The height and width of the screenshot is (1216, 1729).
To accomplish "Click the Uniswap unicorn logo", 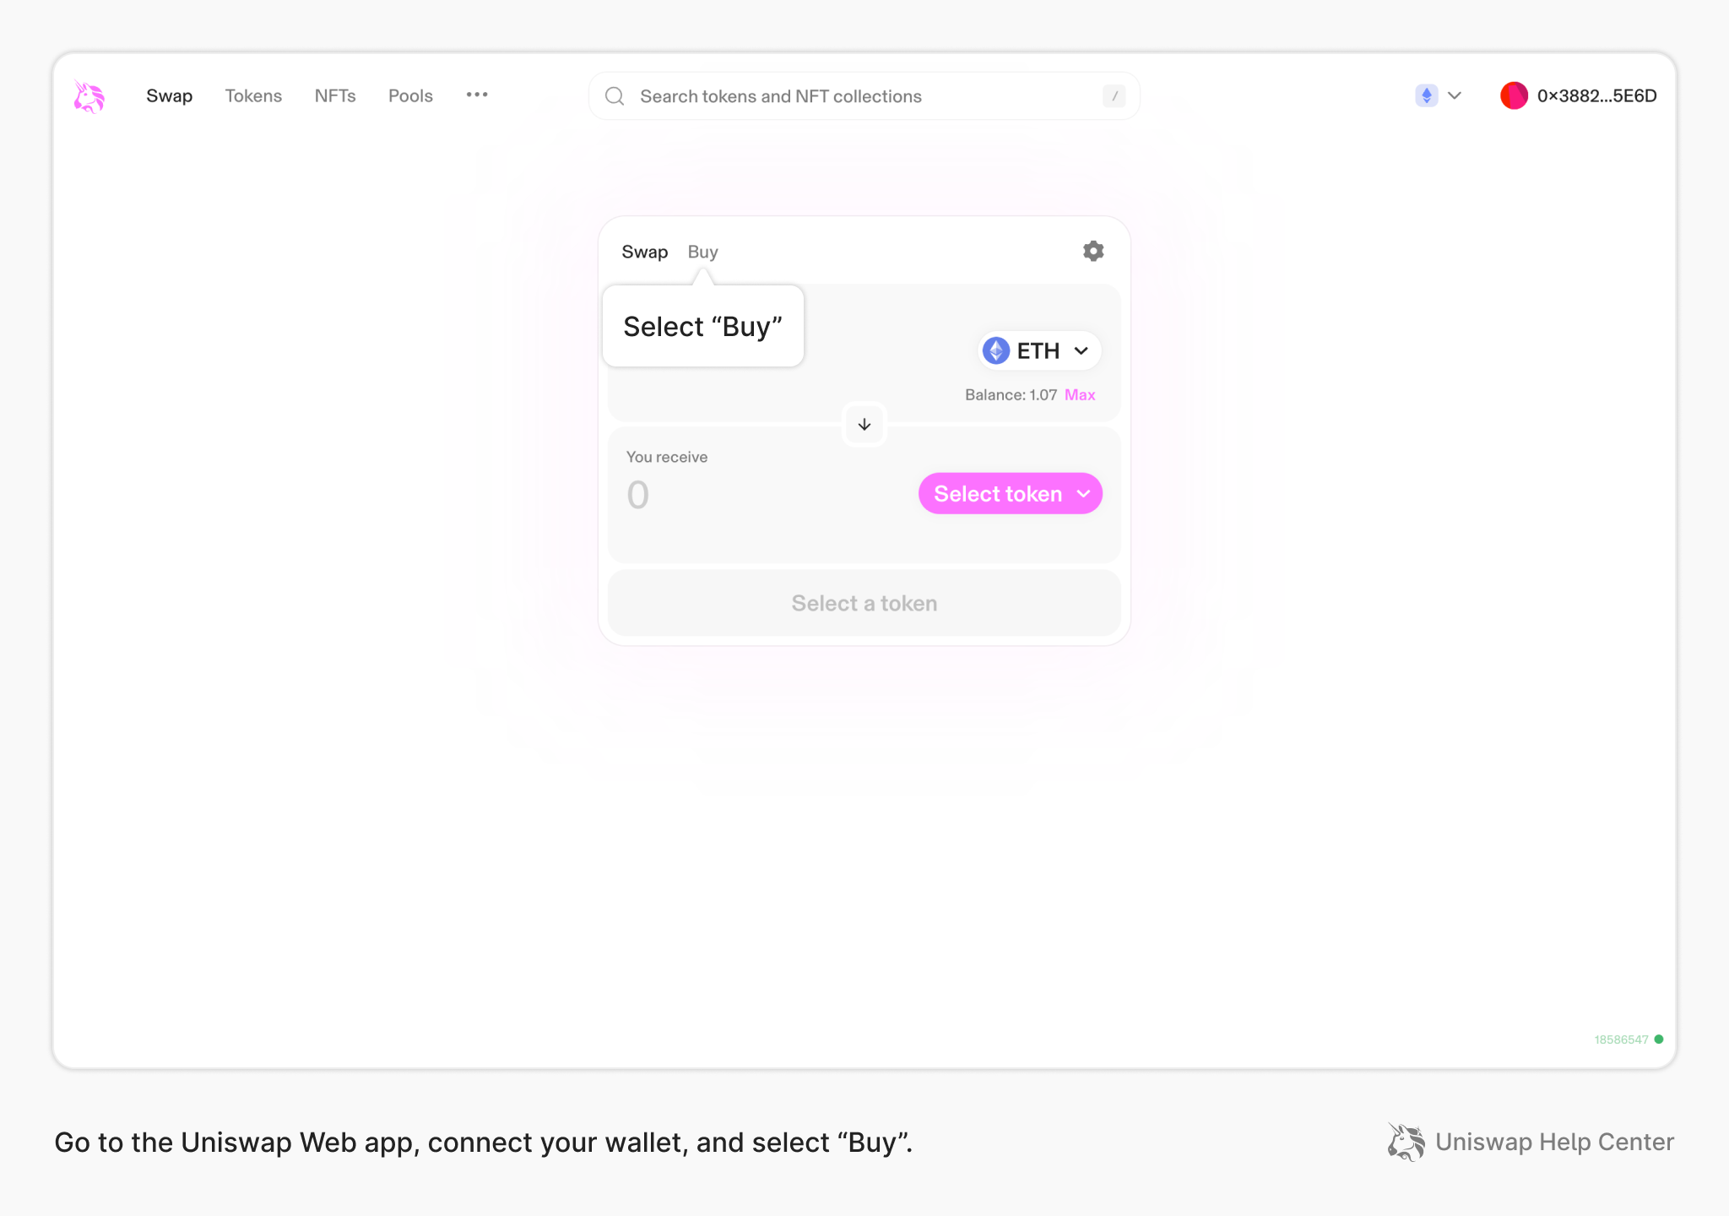I will [89, 96].
